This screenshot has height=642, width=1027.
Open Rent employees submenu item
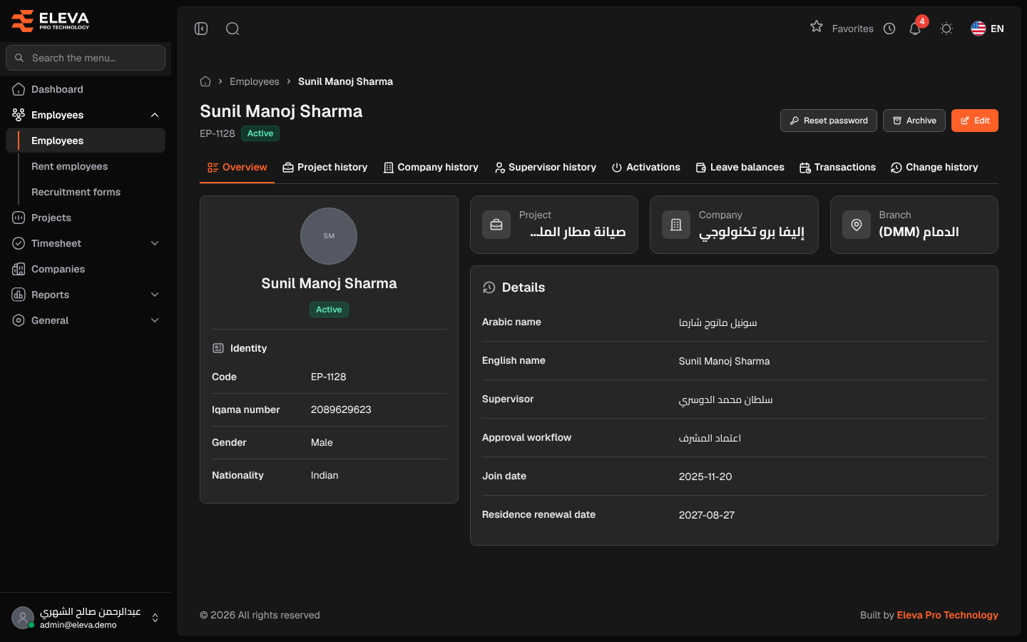coord(70,166)
